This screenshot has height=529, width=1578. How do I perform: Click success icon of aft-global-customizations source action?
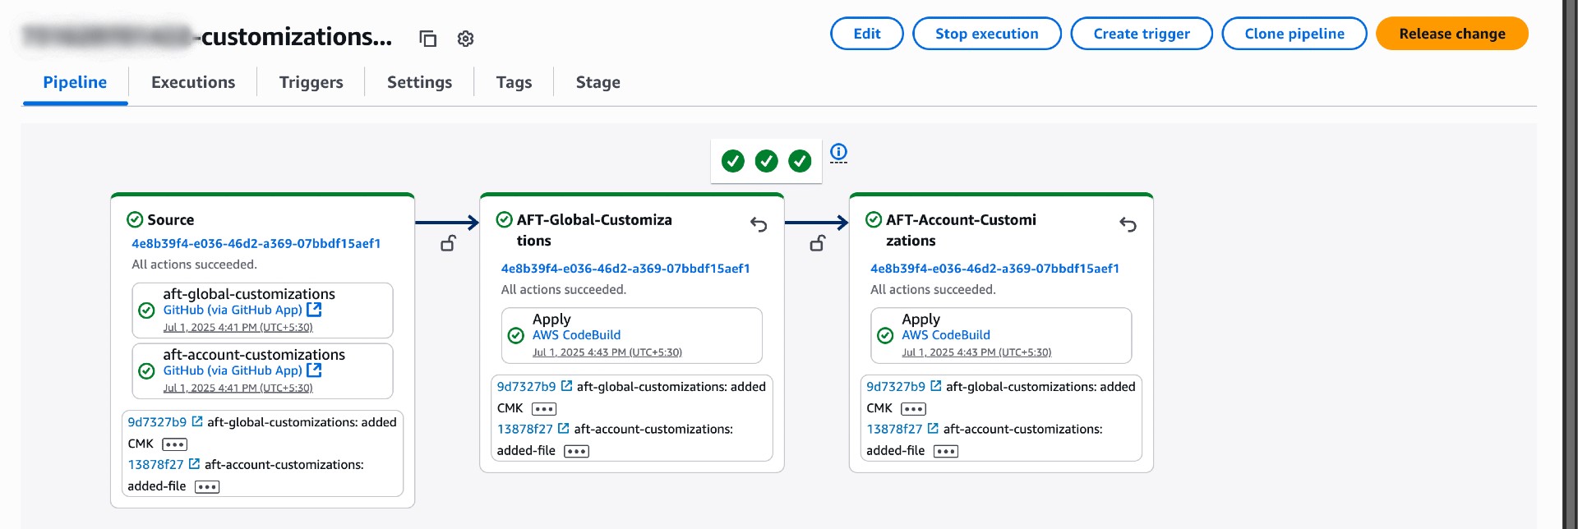[146, 310]
